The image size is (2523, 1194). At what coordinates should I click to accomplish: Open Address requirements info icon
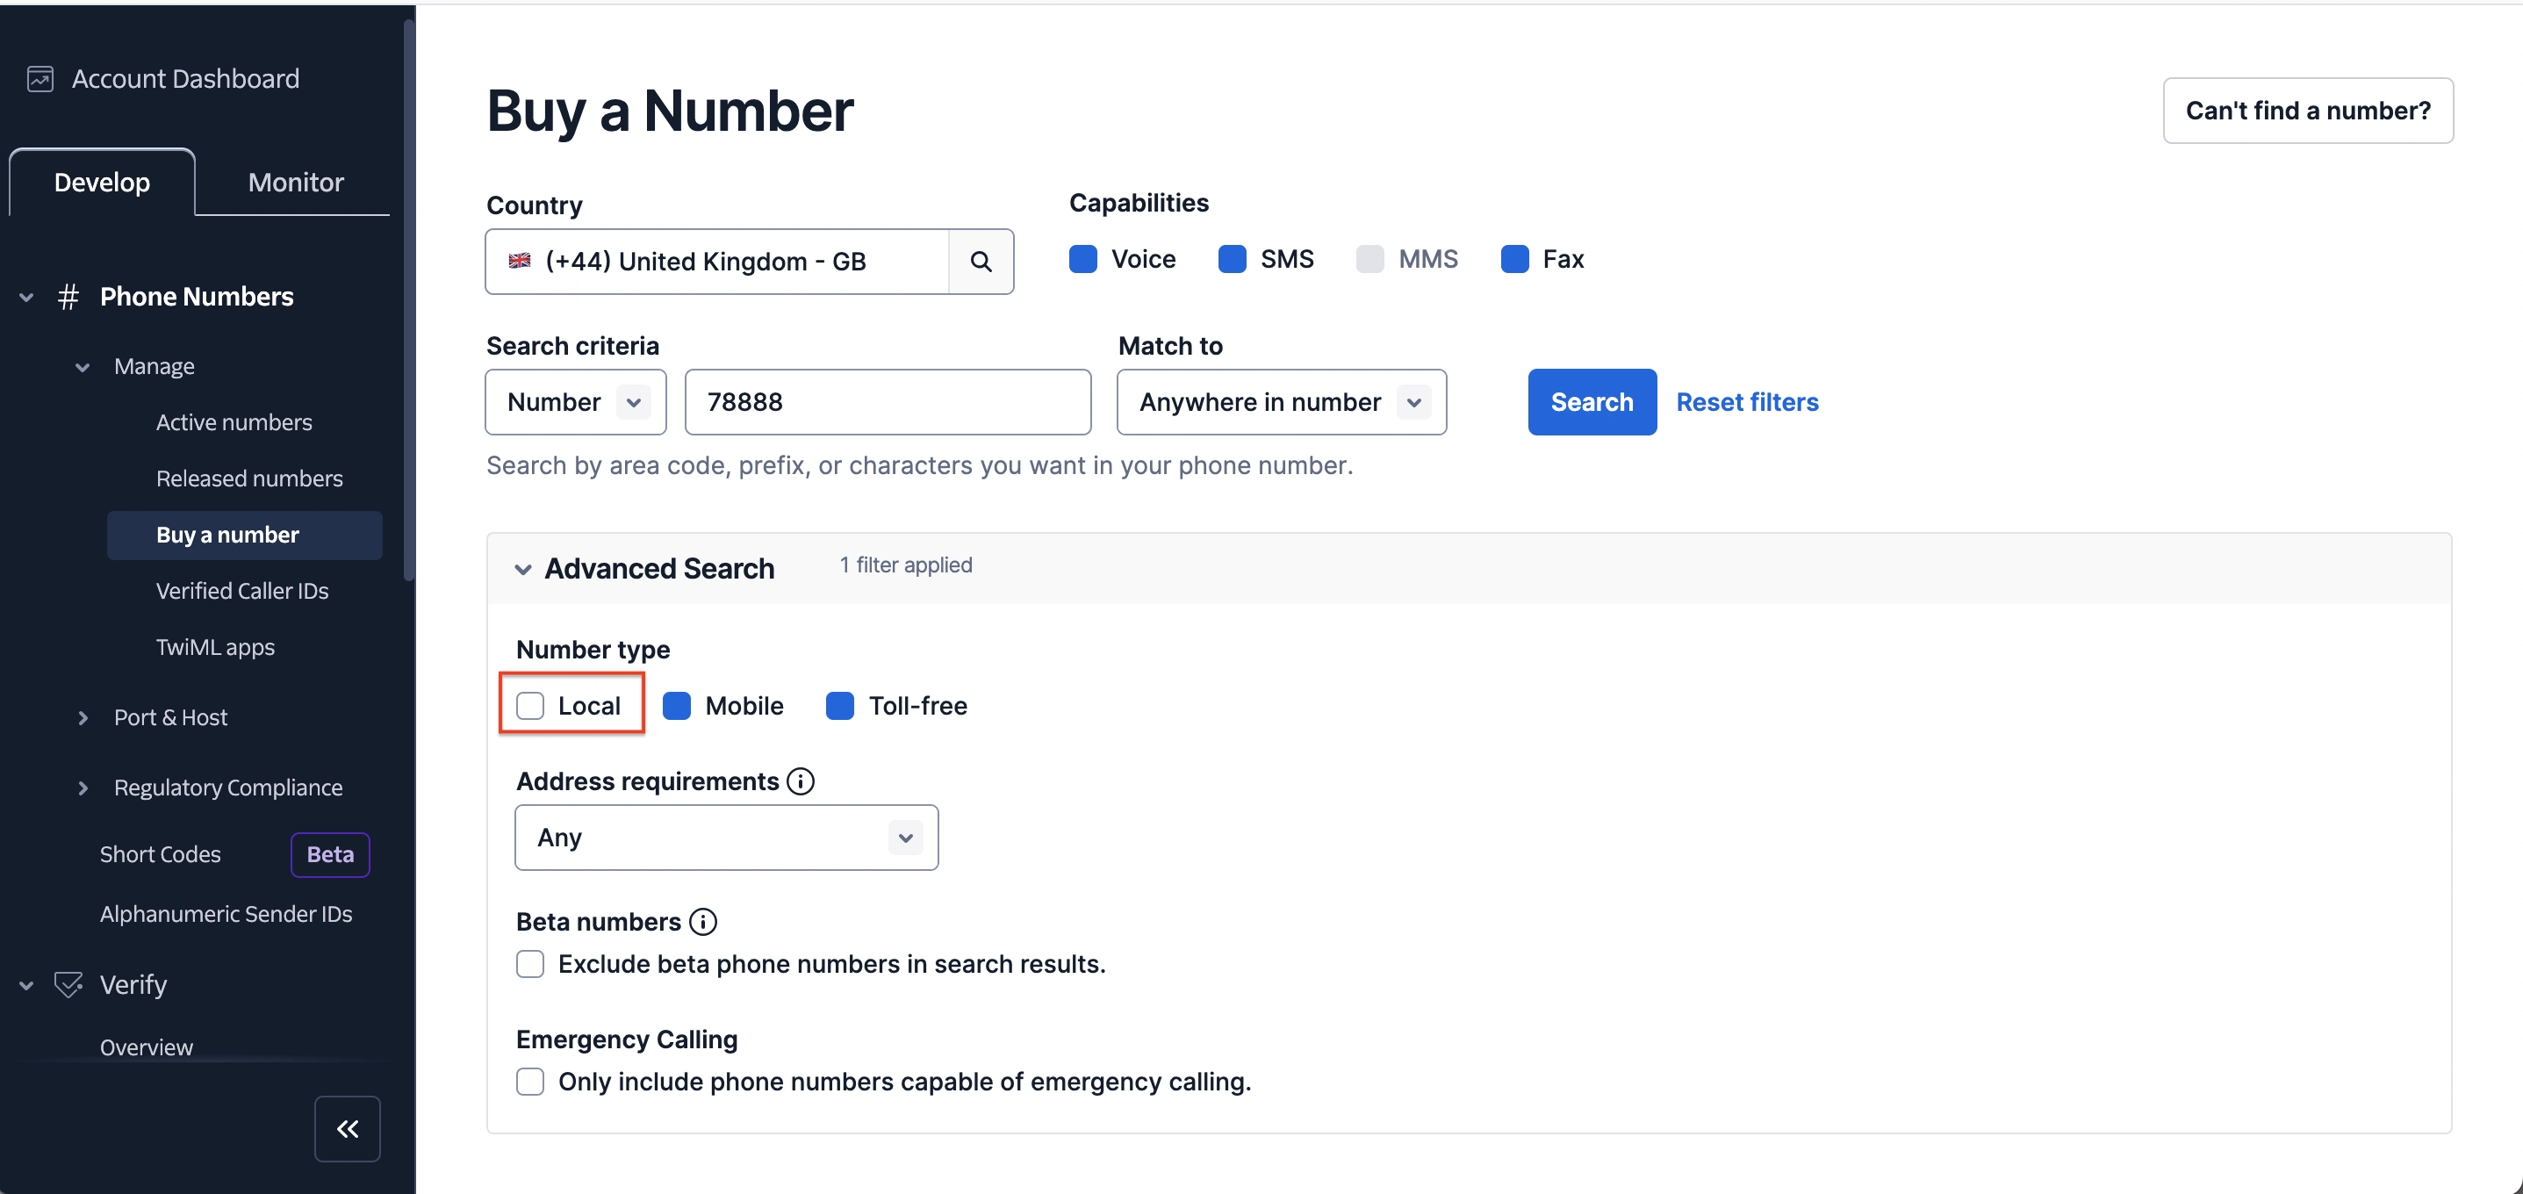tap(801, 781)
